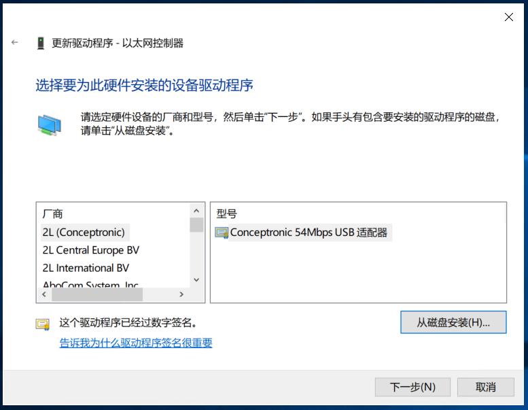Click the digital signature certificate icon

point(43,324)
